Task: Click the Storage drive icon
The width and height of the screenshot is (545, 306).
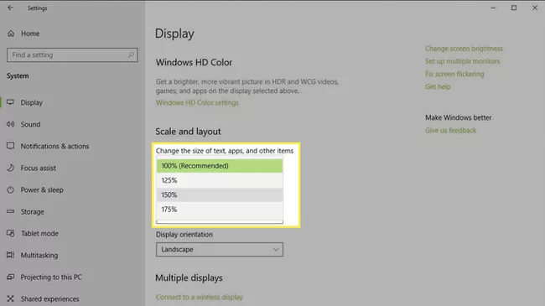Action: tap(10, 211)
